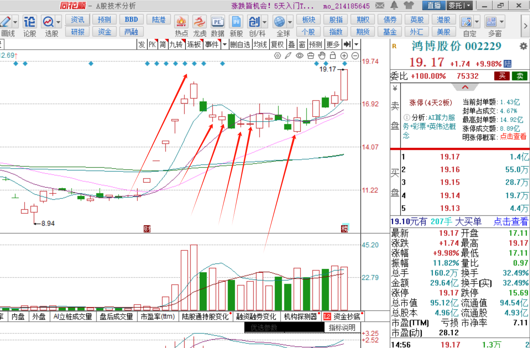Viewport: 530px width, 348px height.
Task: Open the 多窗 multi-window icon
Action: (x=491, y=22)
